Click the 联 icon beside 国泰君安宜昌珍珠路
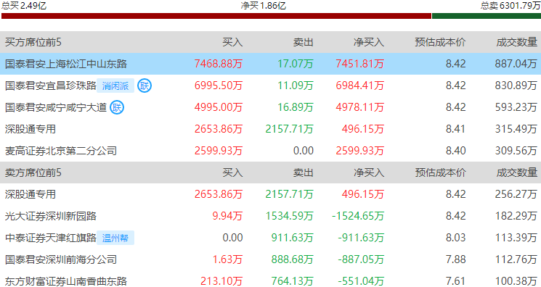 pyautogui.click(x=145, y=86)
